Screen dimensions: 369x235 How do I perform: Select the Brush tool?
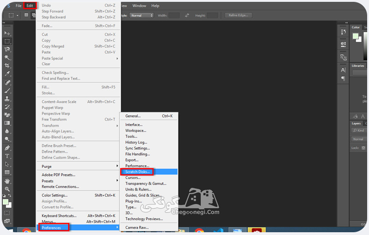[7, 90]
